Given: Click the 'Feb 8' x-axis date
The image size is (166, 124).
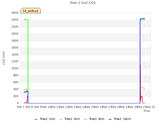Looking at the screenshot, I should [x=29, y=107].
